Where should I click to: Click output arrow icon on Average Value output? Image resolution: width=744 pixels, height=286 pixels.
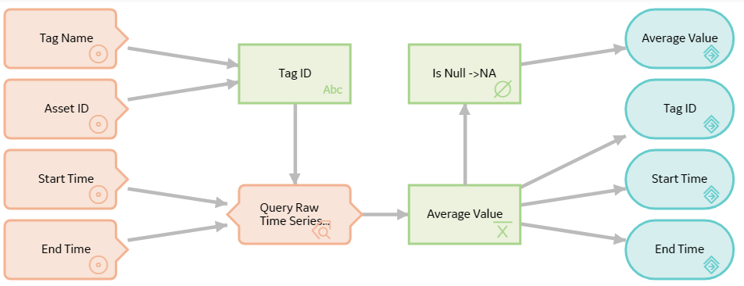(711, 55)
